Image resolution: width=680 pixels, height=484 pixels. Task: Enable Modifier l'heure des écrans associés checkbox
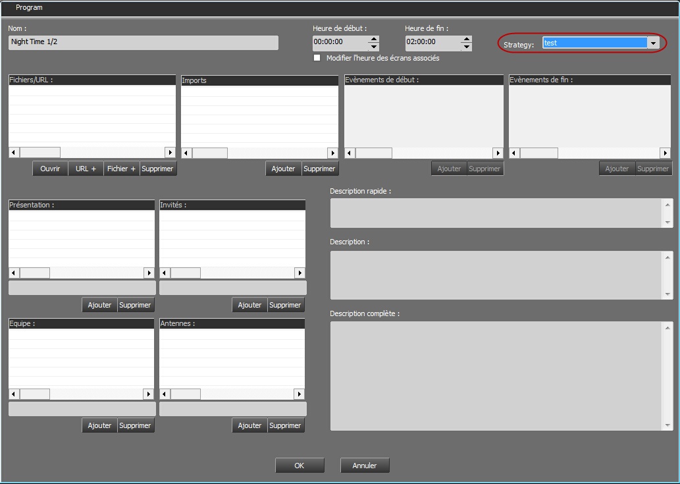click(x=317, y=58)
